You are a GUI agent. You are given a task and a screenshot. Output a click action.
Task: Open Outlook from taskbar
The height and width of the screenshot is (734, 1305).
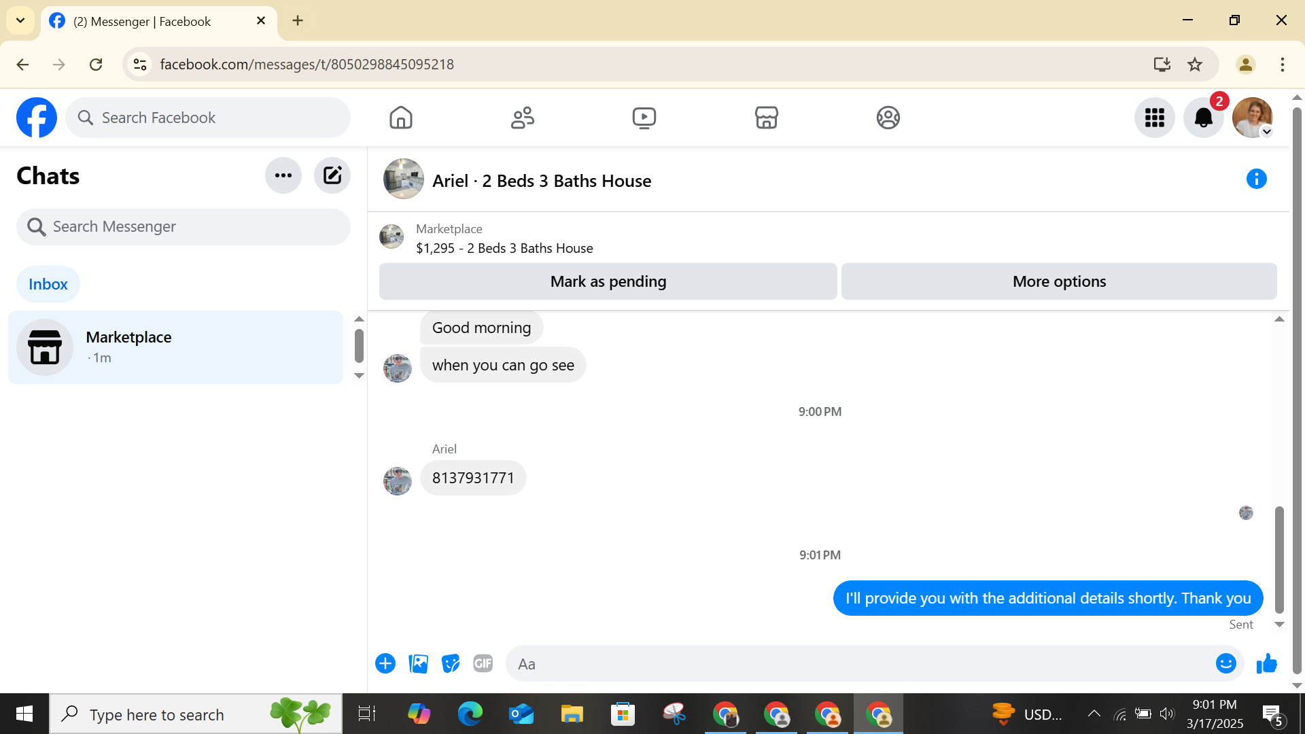[521, 714]
